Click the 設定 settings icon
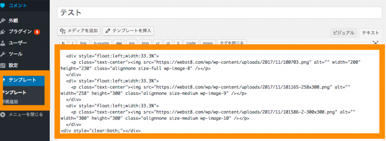Screen dimensions: 386x141 (x=3, y=66)
